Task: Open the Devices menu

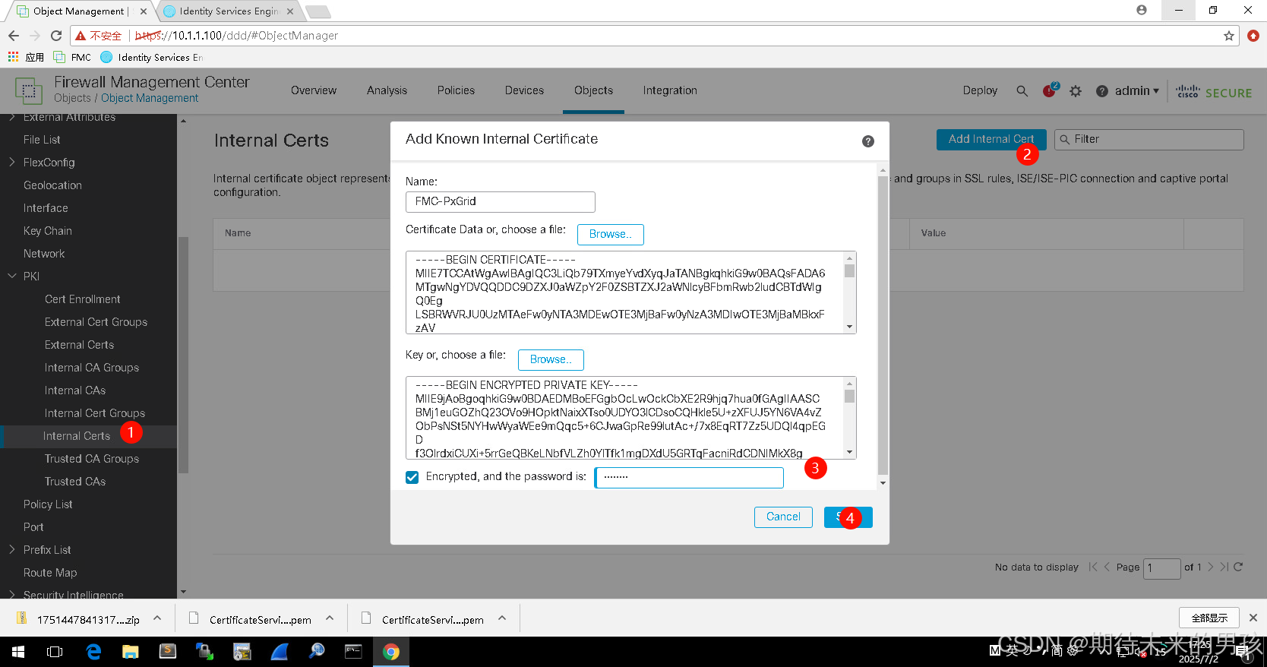Action: pos(524,90)
